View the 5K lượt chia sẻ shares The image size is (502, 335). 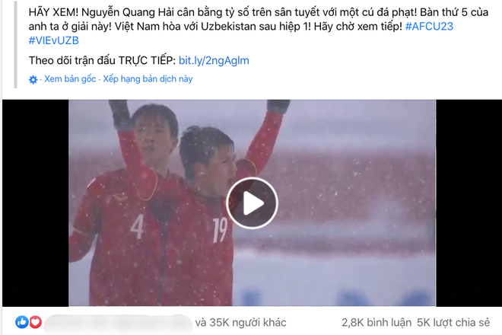(x=453, y=323)
